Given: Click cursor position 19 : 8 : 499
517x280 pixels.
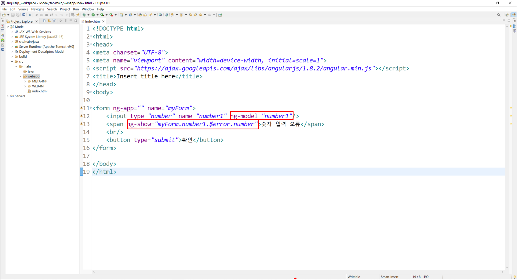Looking at the screenshot, I should click(420, 277).
